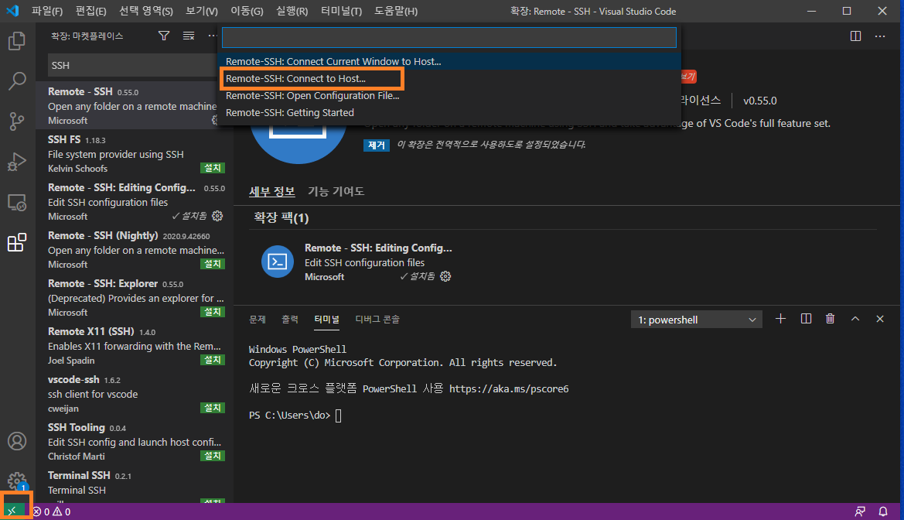This screenshot has width=904, height=520.
Task: Open Source Control view
Action: point(17,121)
